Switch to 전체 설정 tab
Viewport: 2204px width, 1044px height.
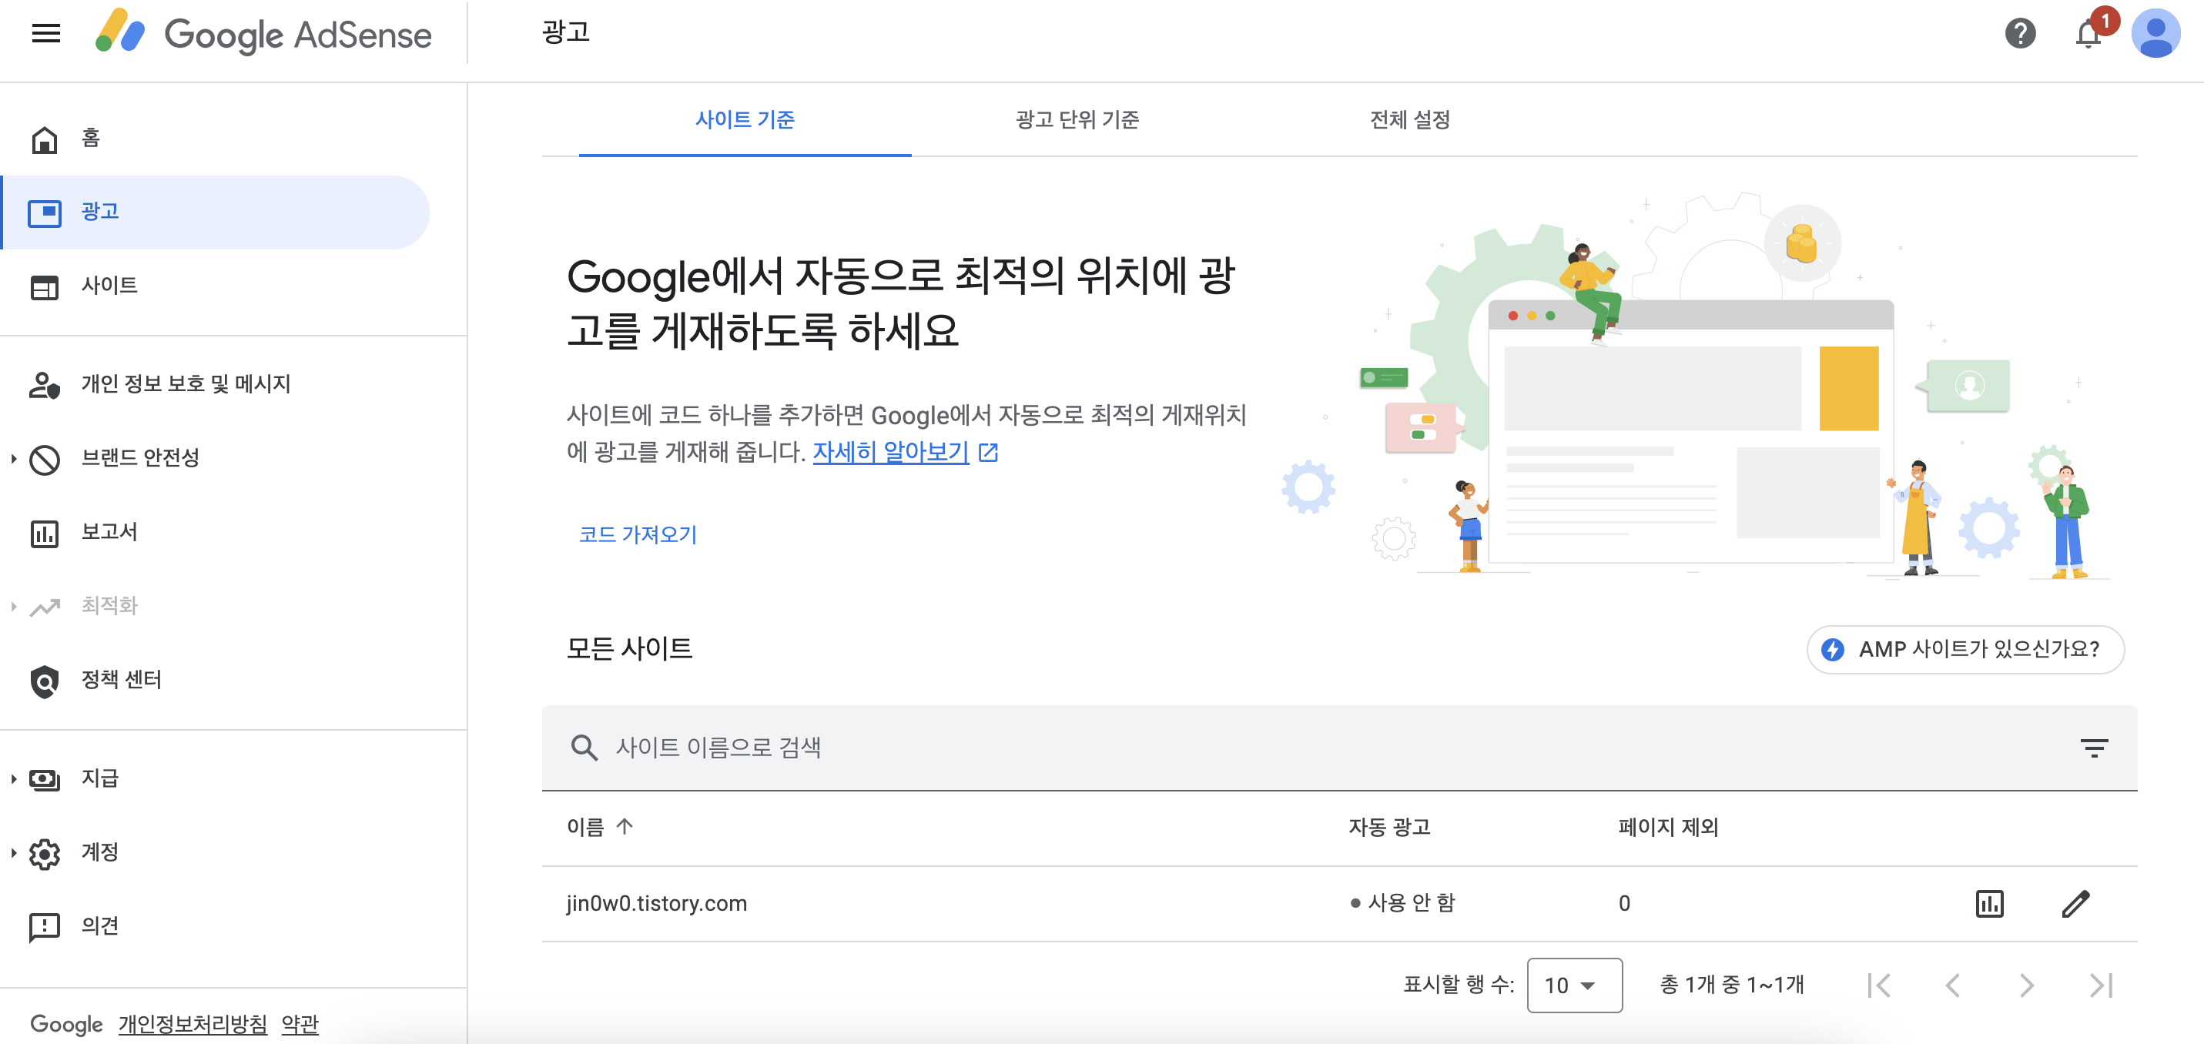pyautogui.click(x=1409, y=120)
